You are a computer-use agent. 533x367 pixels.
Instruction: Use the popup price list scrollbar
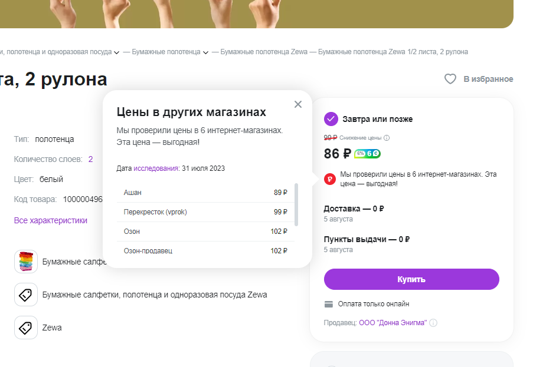(296, 204)
